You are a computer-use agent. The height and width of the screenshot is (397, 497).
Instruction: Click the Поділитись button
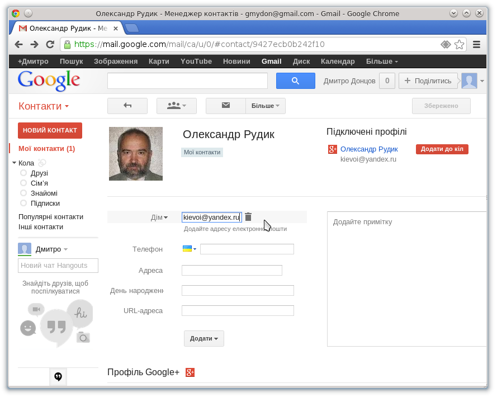point(428,81)
